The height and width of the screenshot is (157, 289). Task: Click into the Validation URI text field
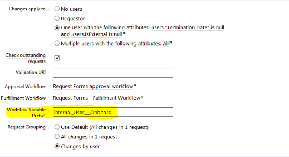pyautogui.click(x=113, y=73)
